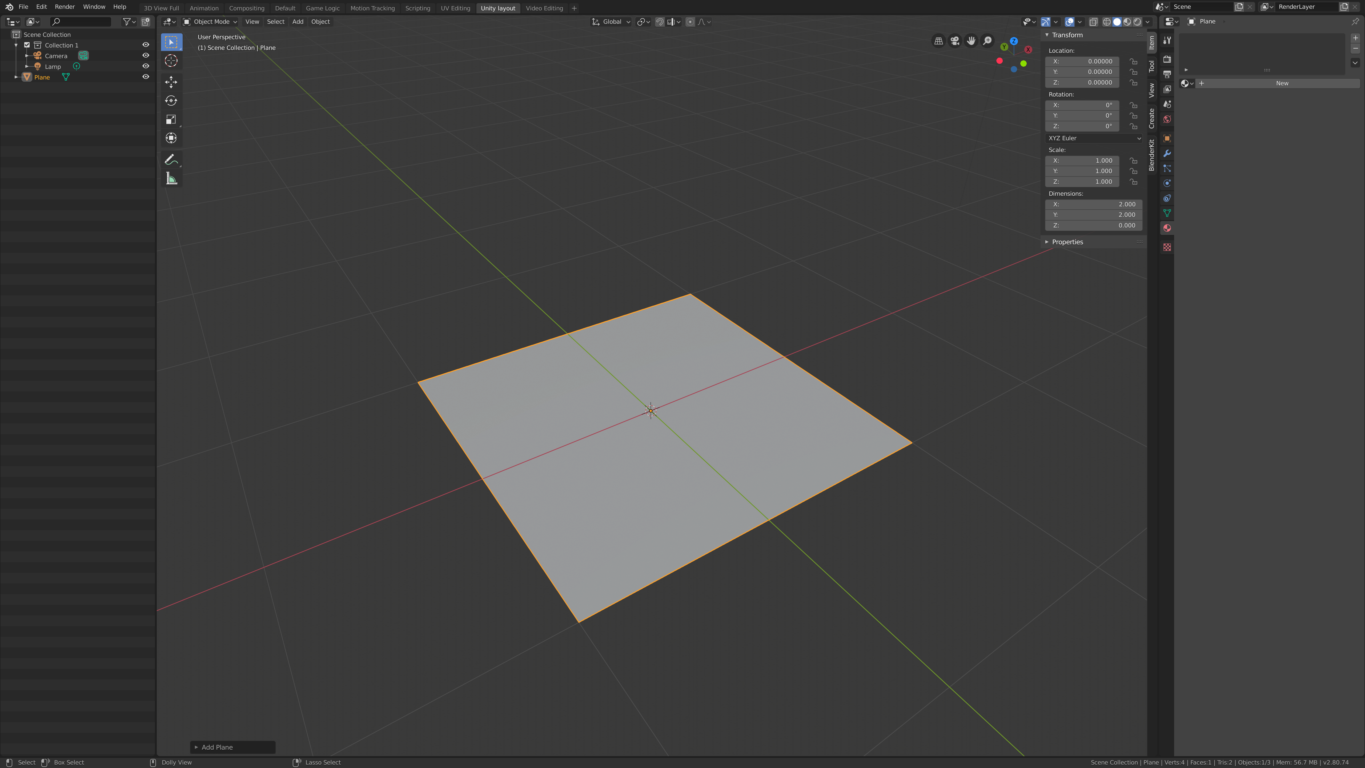The width and height of the screenshot is (1365, 768).
Task: Toggle the Rotation Z lock icon
Action: [1133, 126]
